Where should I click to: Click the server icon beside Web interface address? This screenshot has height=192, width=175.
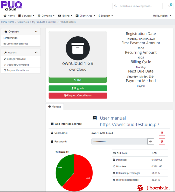click(x=52, y=124)
